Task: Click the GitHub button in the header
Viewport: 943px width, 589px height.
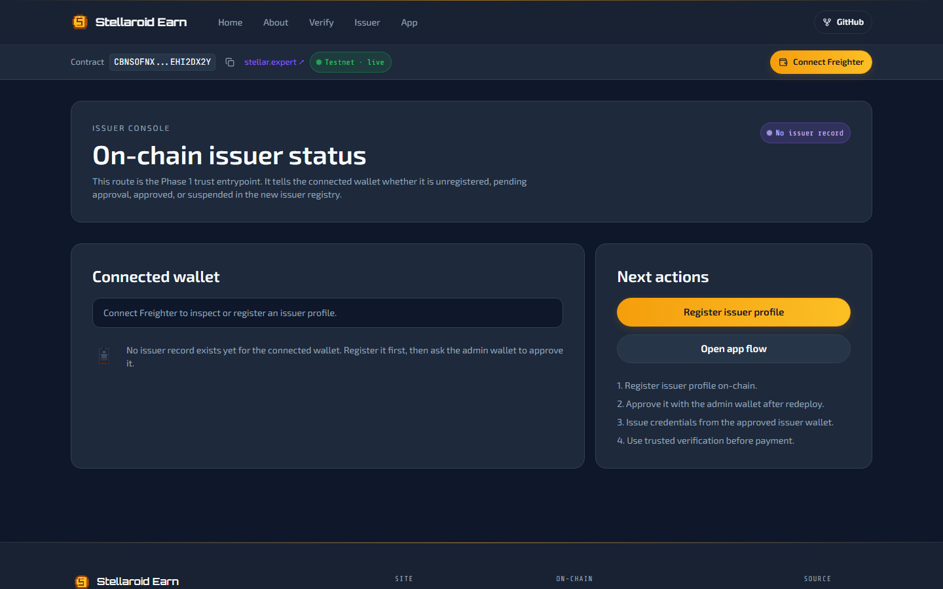Action: pyautogui.click(x=842, y=22)
